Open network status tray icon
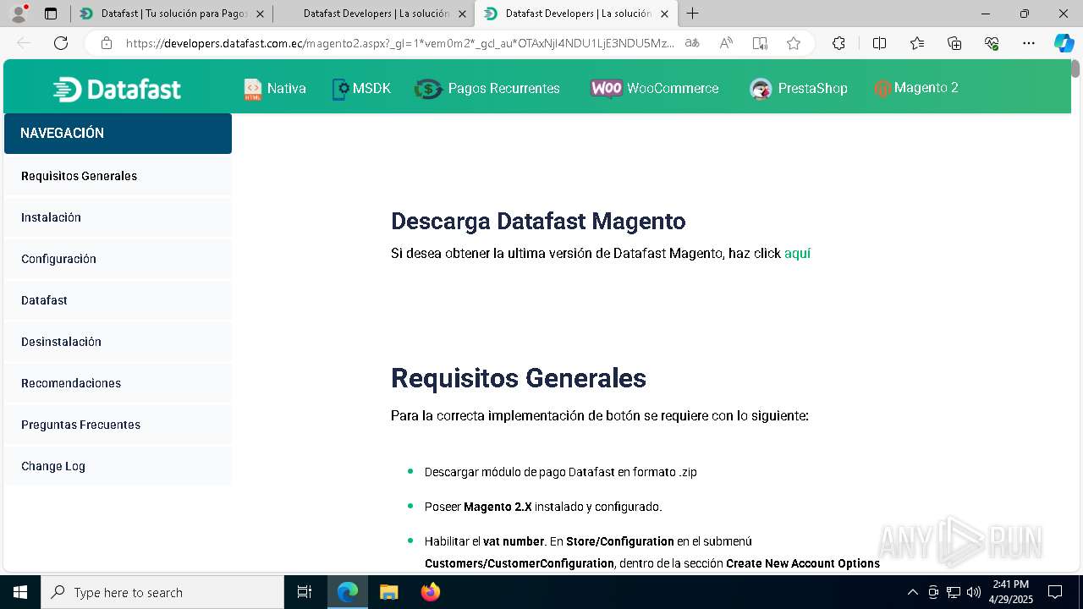 (954, 592)
